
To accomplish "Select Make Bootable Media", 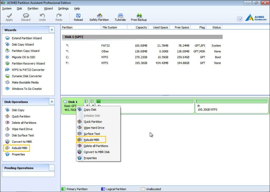I will [x=22, y=82].
